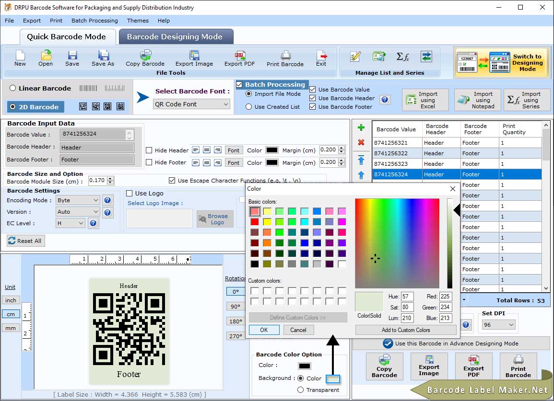Open the File menu
This screenshot has height=401, width=554.
[9, 21]
